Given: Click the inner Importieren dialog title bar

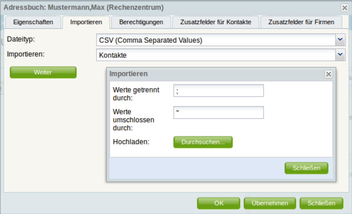Looking at the screenshot, I should click(205, 74).
